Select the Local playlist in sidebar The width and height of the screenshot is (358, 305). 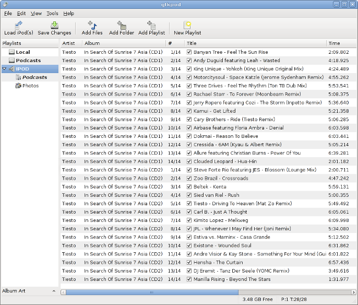(22, 52)
